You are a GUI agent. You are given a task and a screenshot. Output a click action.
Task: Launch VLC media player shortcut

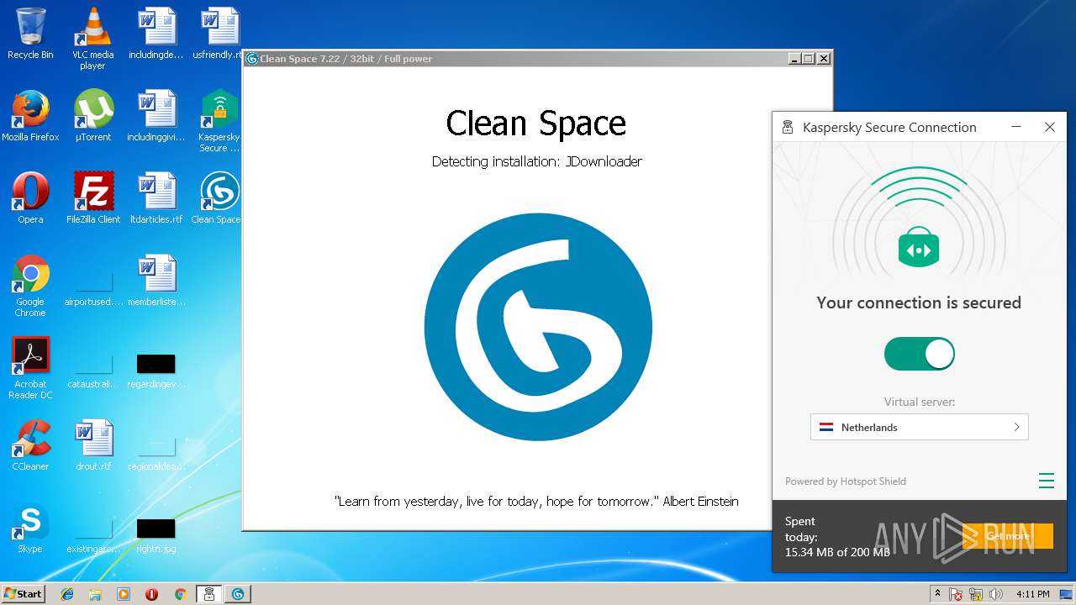[x=92, y=38]
